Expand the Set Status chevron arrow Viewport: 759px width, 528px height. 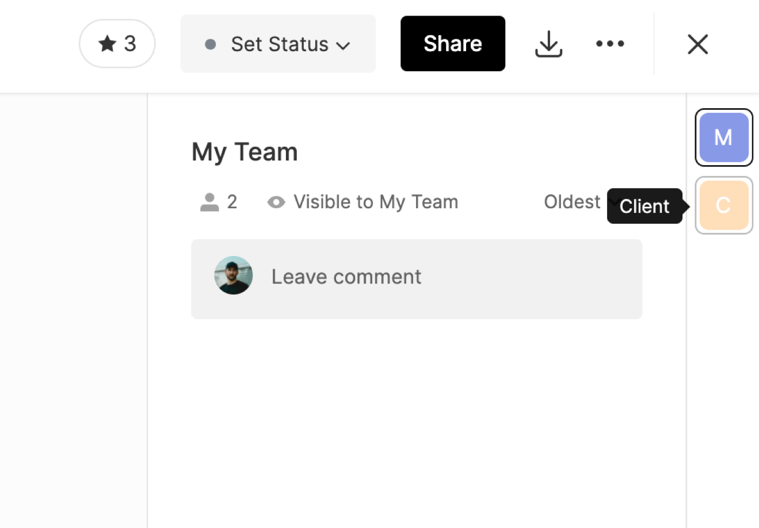pyautogui.click(x=344, y=46)
